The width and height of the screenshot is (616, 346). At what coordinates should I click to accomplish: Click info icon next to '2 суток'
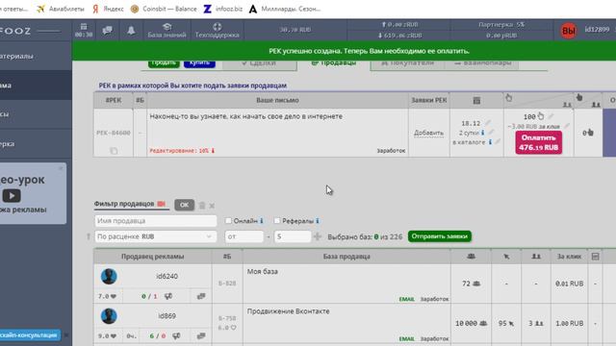coord(482,133)
